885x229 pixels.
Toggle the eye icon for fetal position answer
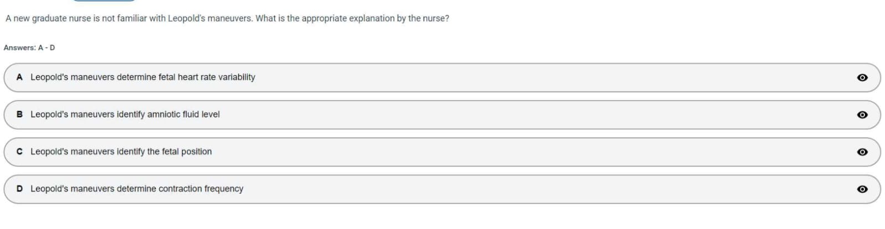pyautogui.click(x=862, y=152)
